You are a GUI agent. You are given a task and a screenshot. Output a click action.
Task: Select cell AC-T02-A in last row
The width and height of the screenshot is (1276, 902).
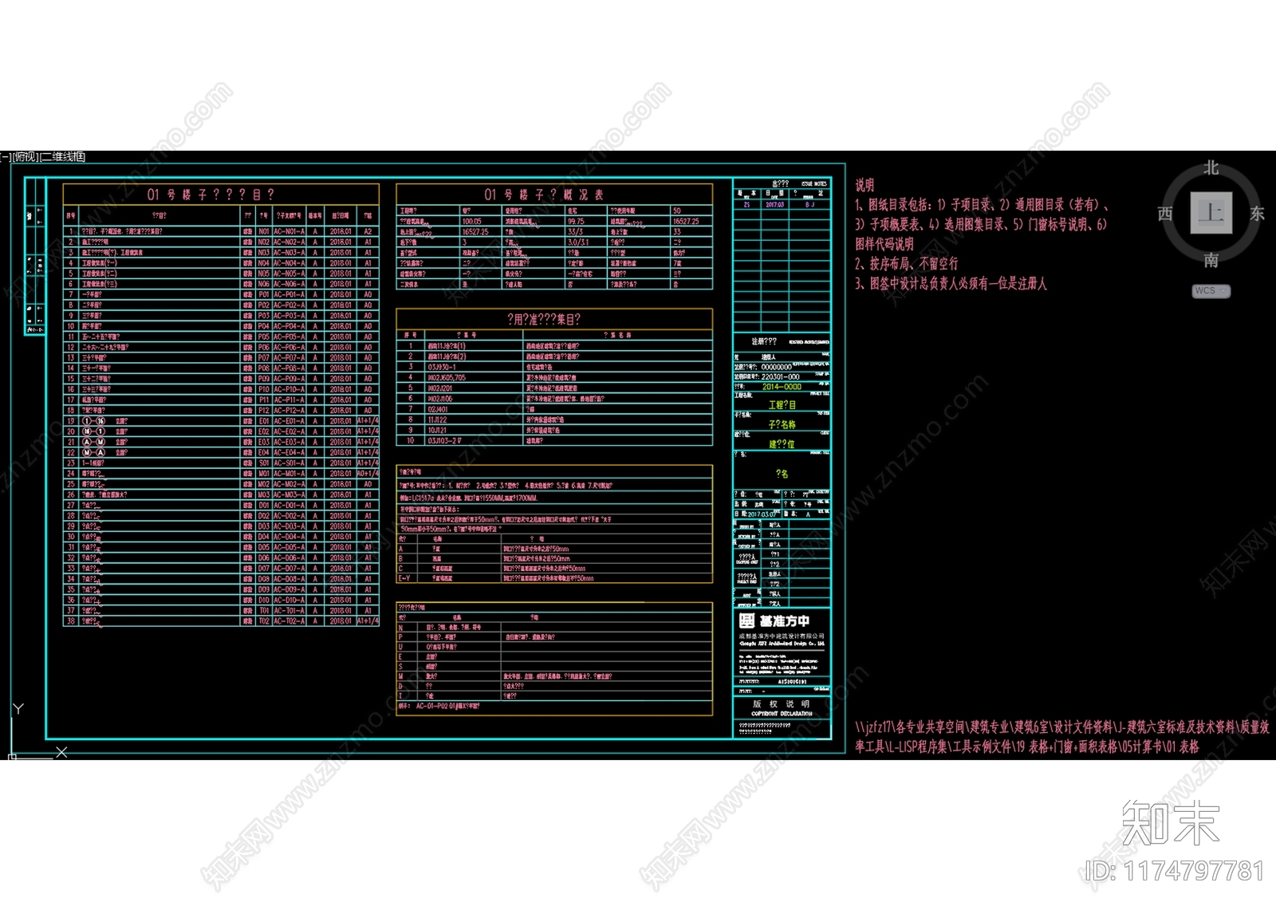[x=289, y=620]
